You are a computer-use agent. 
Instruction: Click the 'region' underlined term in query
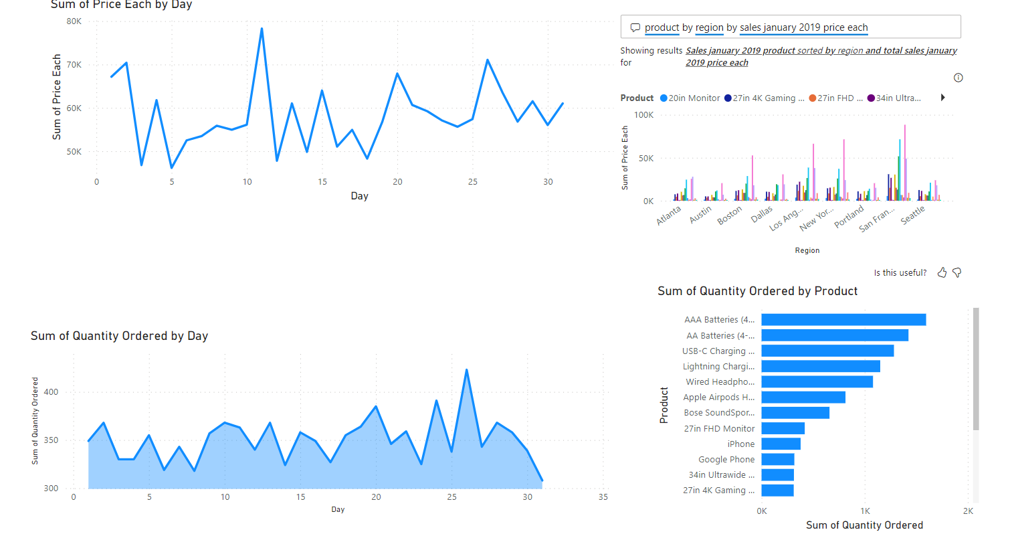[x=709, y=27]
